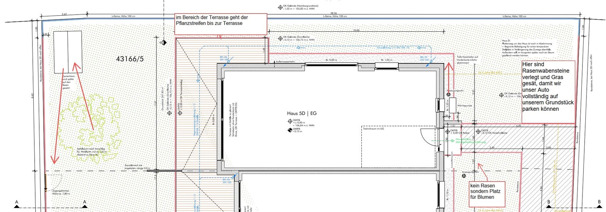Click the 'Technikraum im UG' label
The image size is (606, 212).
[x=373, y=129]
